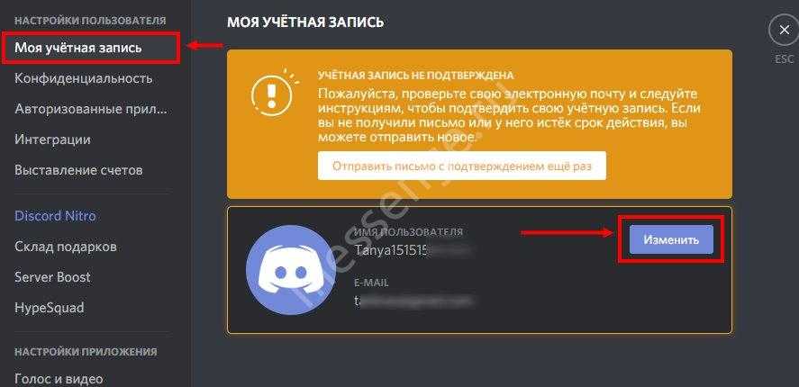The image size is (799, 387).
Task: Click Изменить button to edit account
Action: point(671,239)
